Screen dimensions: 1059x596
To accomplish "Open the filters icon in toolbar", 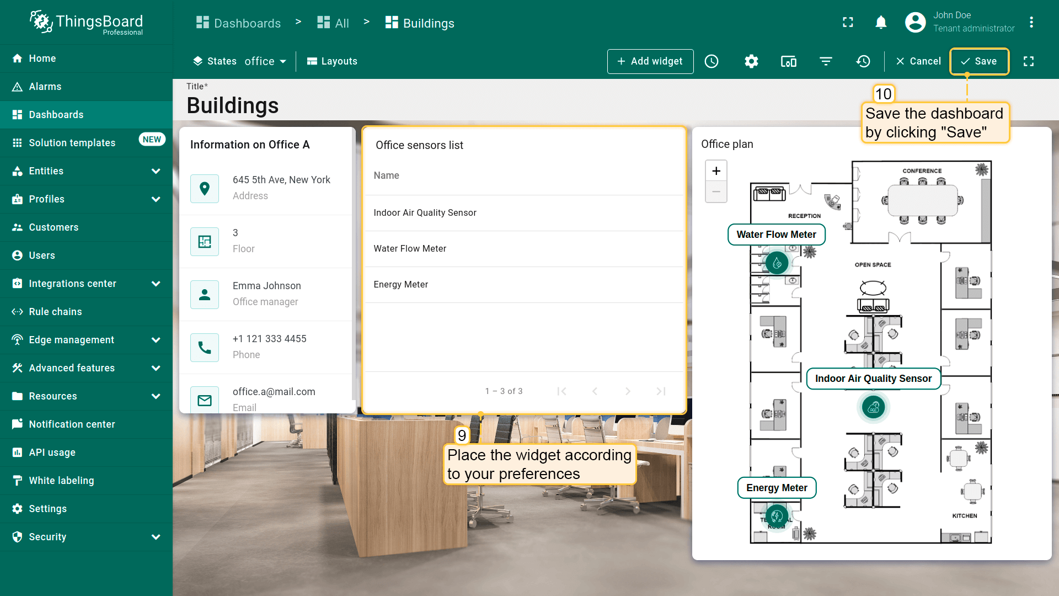I will pyautogui.click(x=826, y=61).
